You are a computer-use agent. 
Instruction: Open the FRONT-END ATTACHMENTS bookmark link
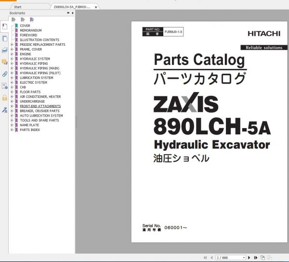click(x=40, y=106)
